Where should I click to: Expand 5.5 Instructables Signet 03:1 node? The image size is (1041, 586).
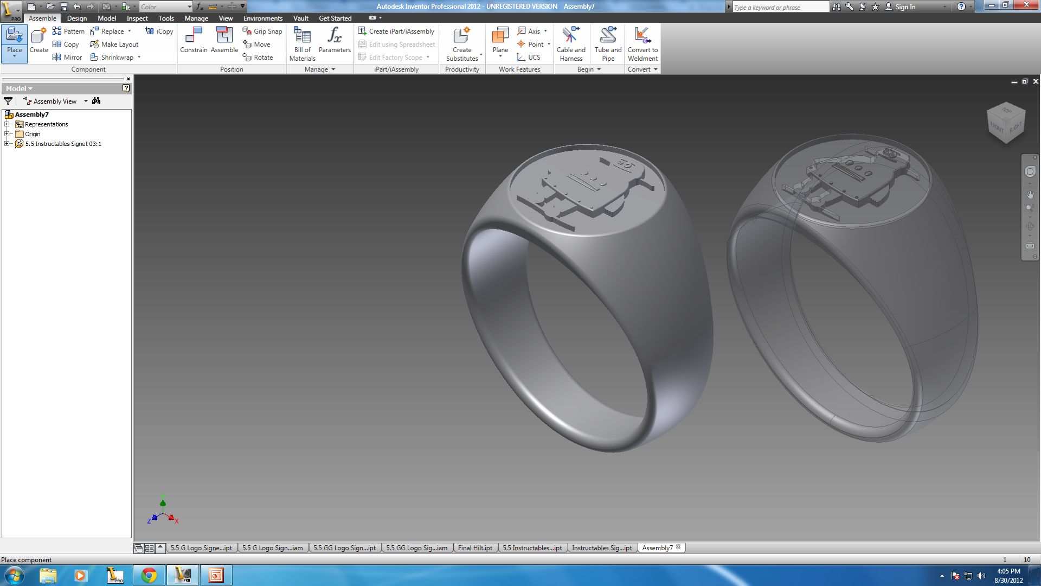point(7,144)
